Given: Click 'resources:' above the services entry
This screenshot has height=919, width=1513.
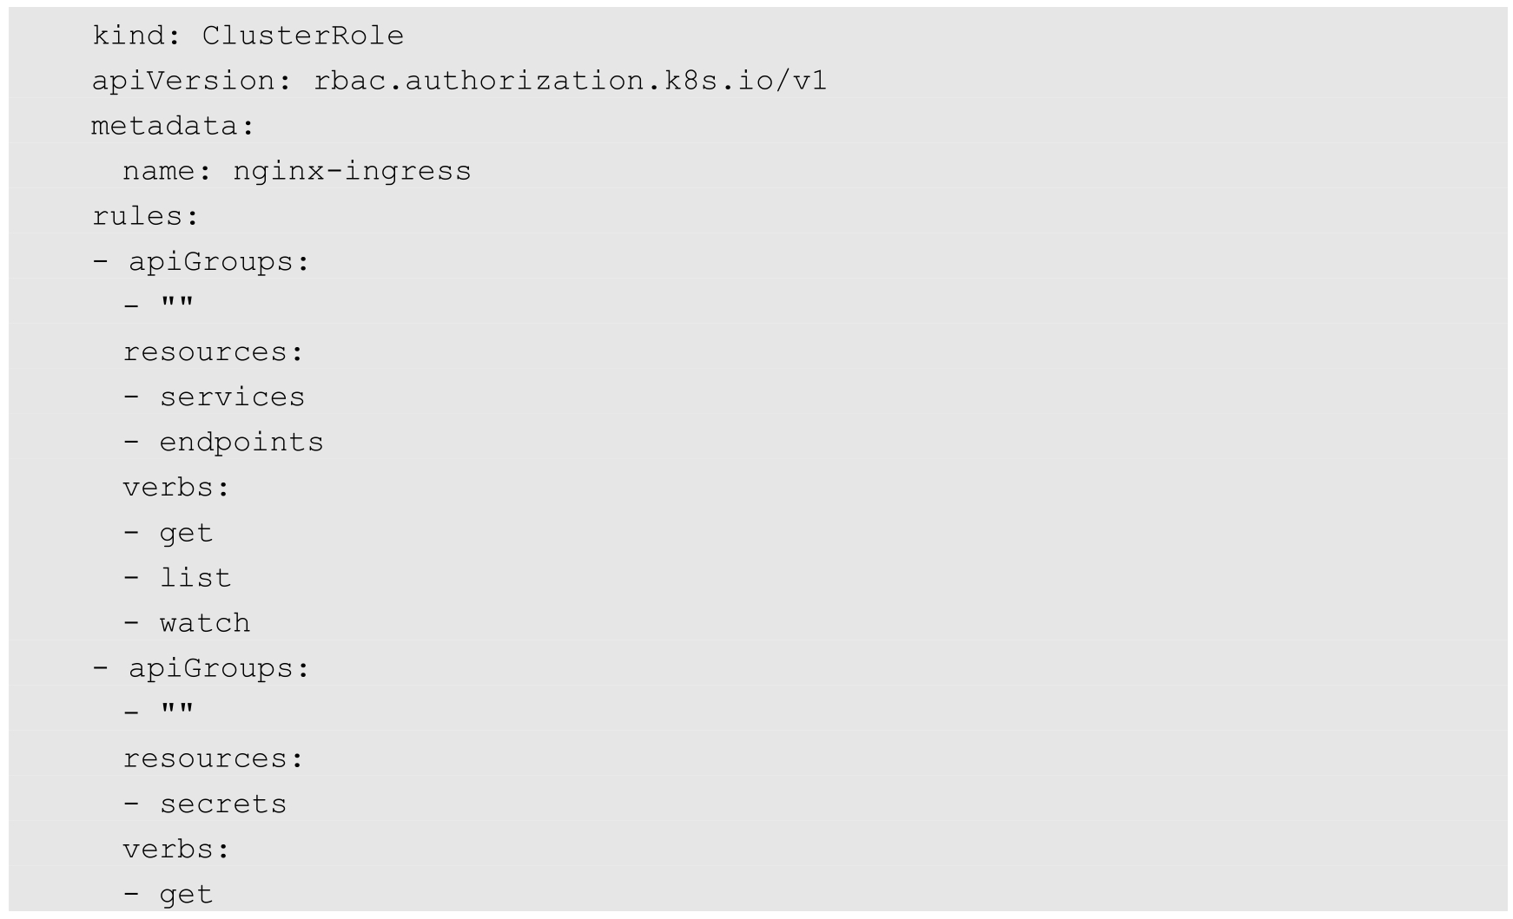Looking at the screenshot, I should pyautogui.click(x=214, y=351).
